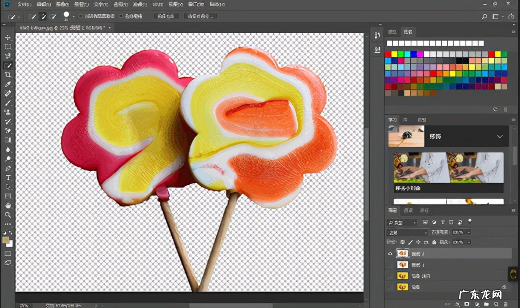Viewport: 520px width, 308px height.
Task: Select the Horizontal Type (T) tool
Action: coord(8,178)
